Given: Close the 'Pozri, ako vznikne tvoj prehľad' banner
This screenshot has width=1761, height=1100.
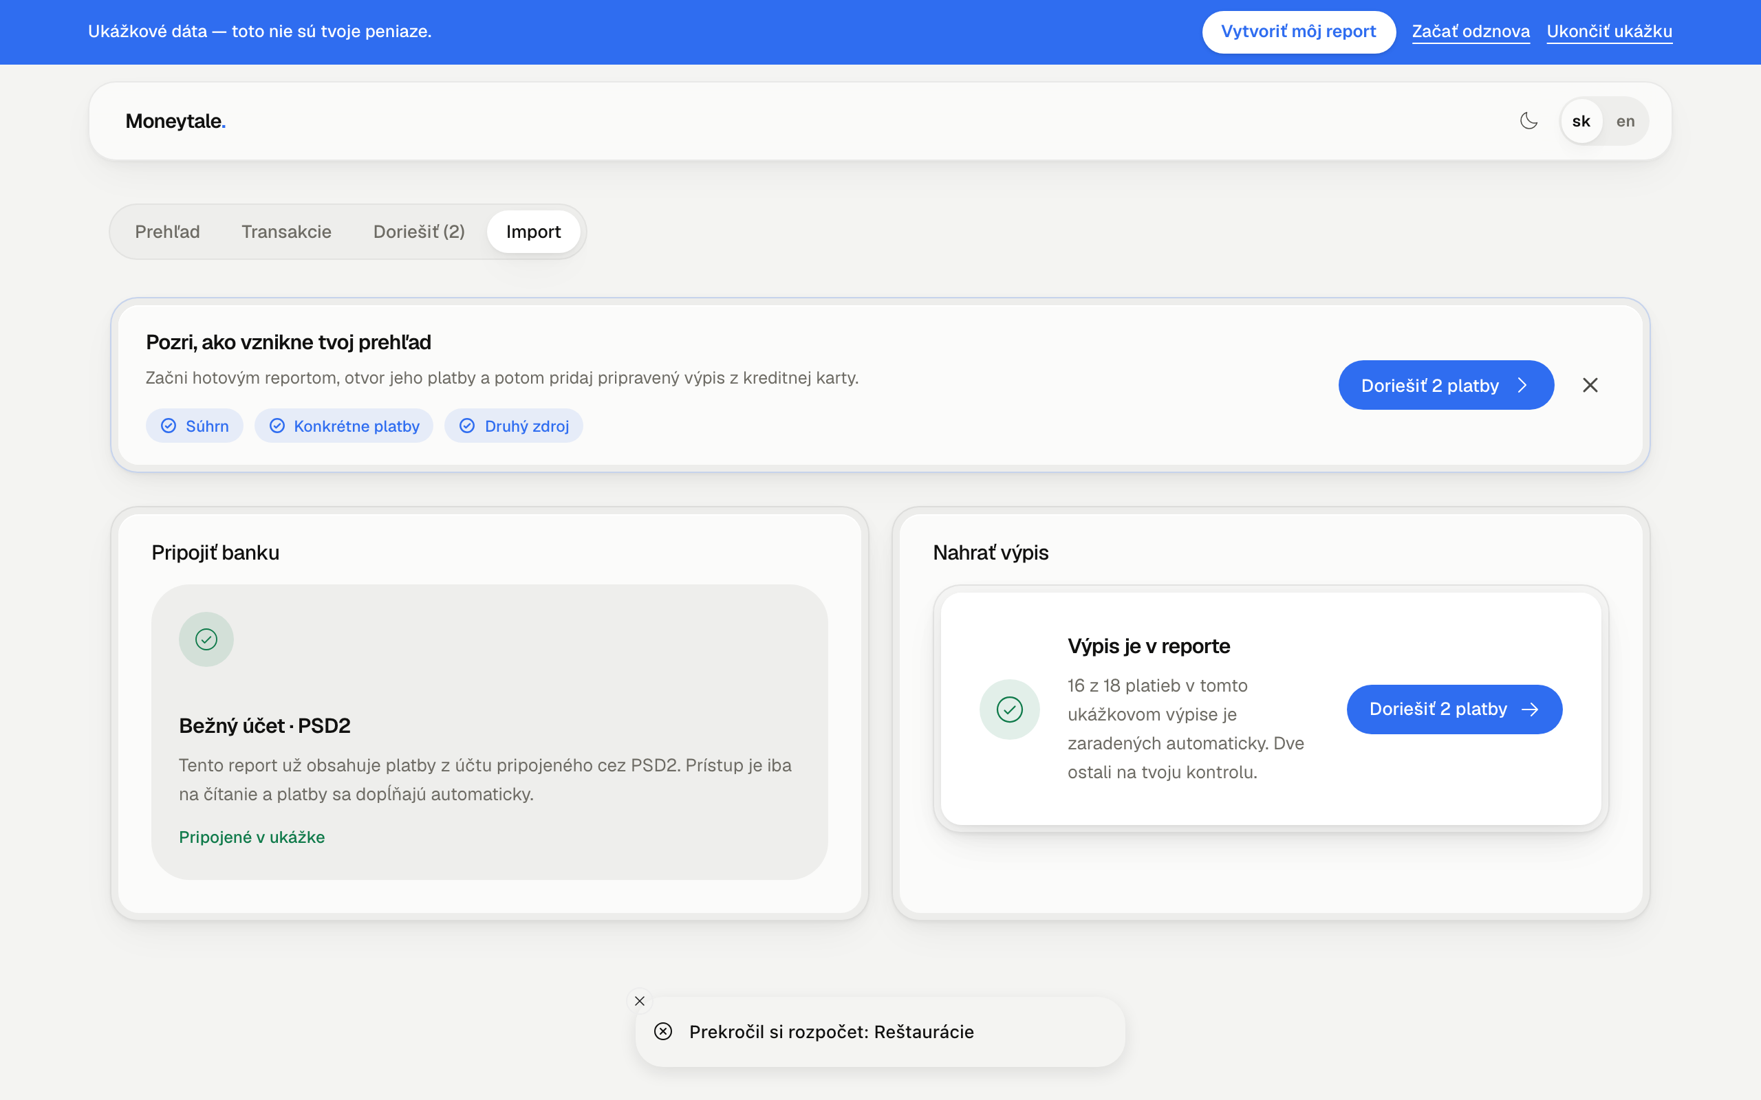Looking at the screenshot, I should click(1590, 385).
